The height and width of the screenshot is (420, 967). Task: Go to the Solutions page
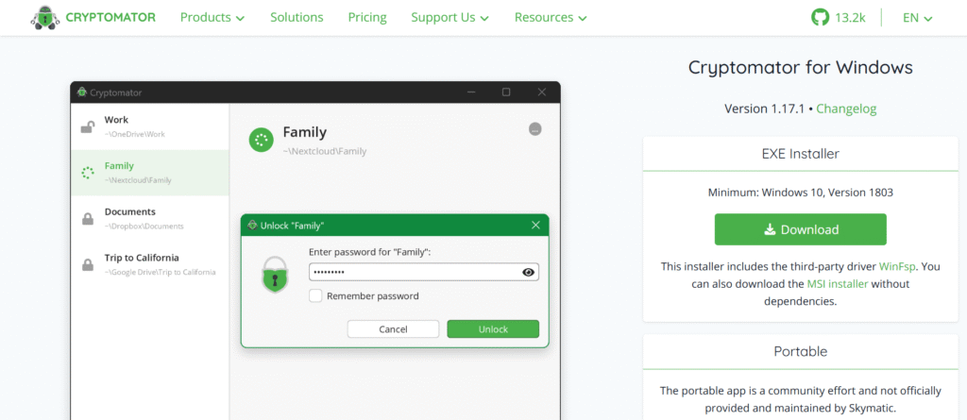[297, 17]
